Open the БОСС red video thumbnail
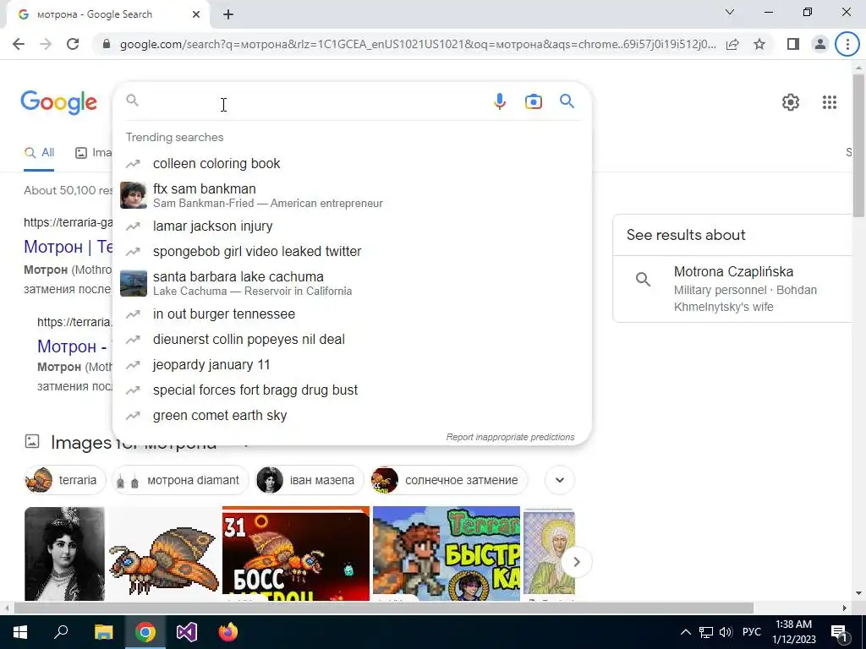Viewport: 866px width, 649px height. pyautogui.click(x=296, y=554)
